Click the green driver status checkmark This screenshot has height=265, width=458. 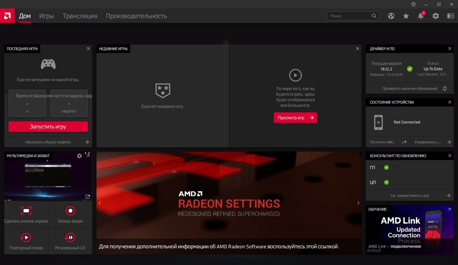point(410,69)
